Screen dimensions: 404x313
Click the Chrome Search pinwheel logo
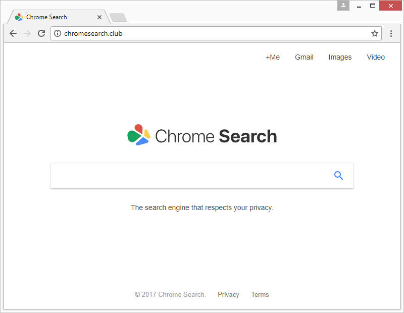(138, 135)
